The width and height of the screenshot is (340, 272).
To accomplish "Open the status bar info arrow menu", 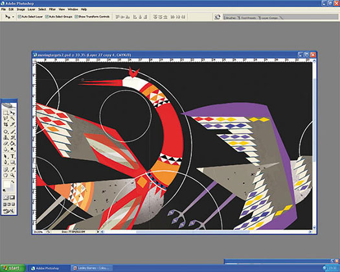I will coord(98,232).
